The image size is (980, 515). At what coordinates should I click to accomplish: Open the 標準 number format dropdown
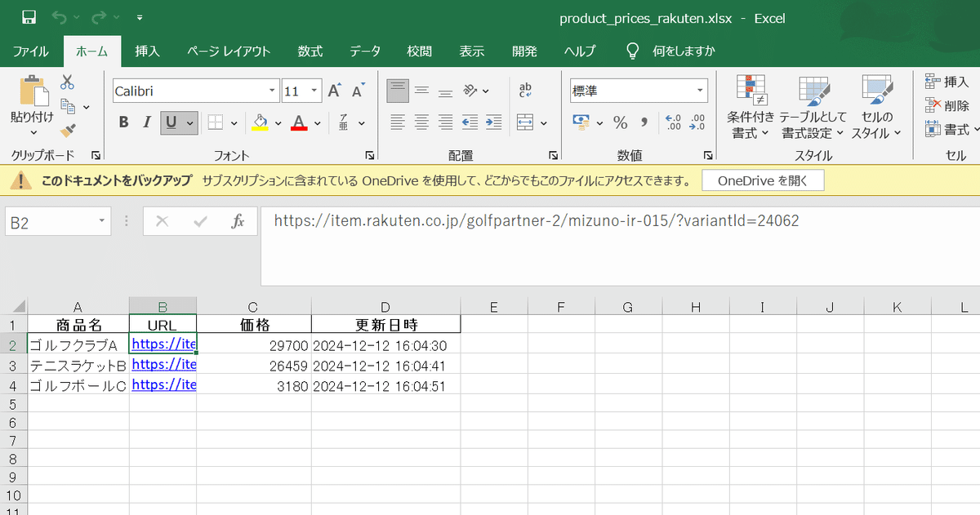701,91
